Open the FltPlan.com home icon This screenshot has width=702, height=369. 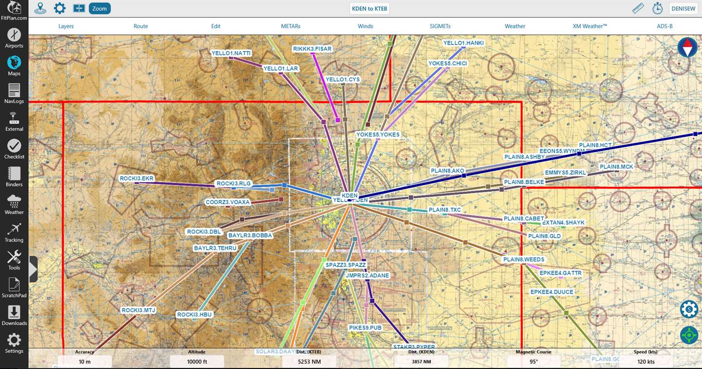coord(14,11)
